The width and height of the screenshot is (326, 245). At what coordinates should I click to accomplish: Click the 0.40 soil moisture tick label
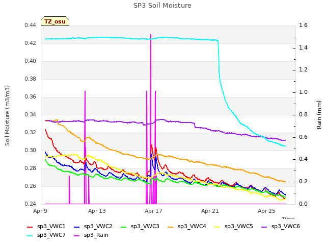coord(31,61)
